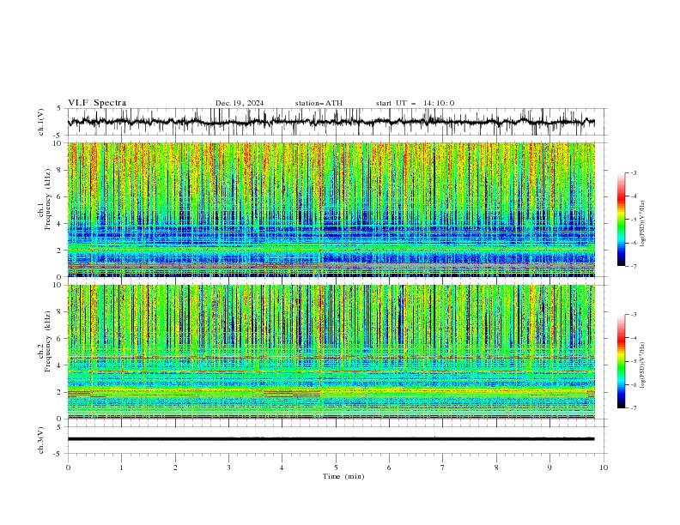Click the ch.1 frequency tick "6"
This screenshot has height=525, width=680.
(60, 196)
